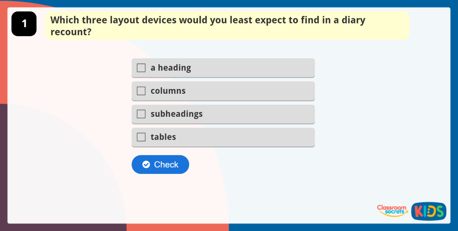Click the star in the Classroom Secrets logo
The image size is (458, 231).
coord(407,212)
